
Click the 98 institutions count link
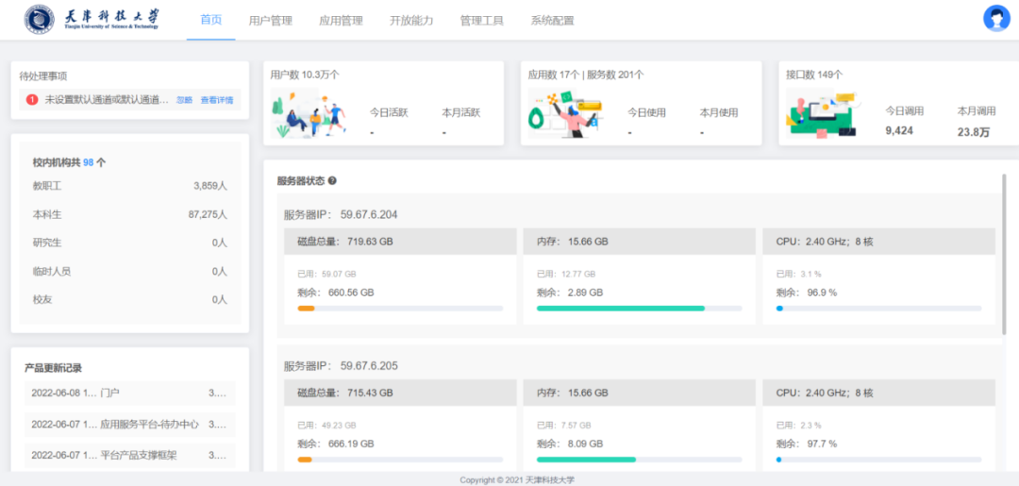pos(88,162)
